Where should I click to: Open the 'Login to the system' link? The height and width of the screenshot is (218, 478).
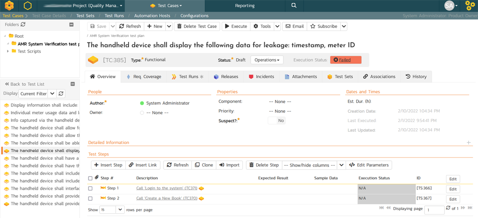(167, 188)
